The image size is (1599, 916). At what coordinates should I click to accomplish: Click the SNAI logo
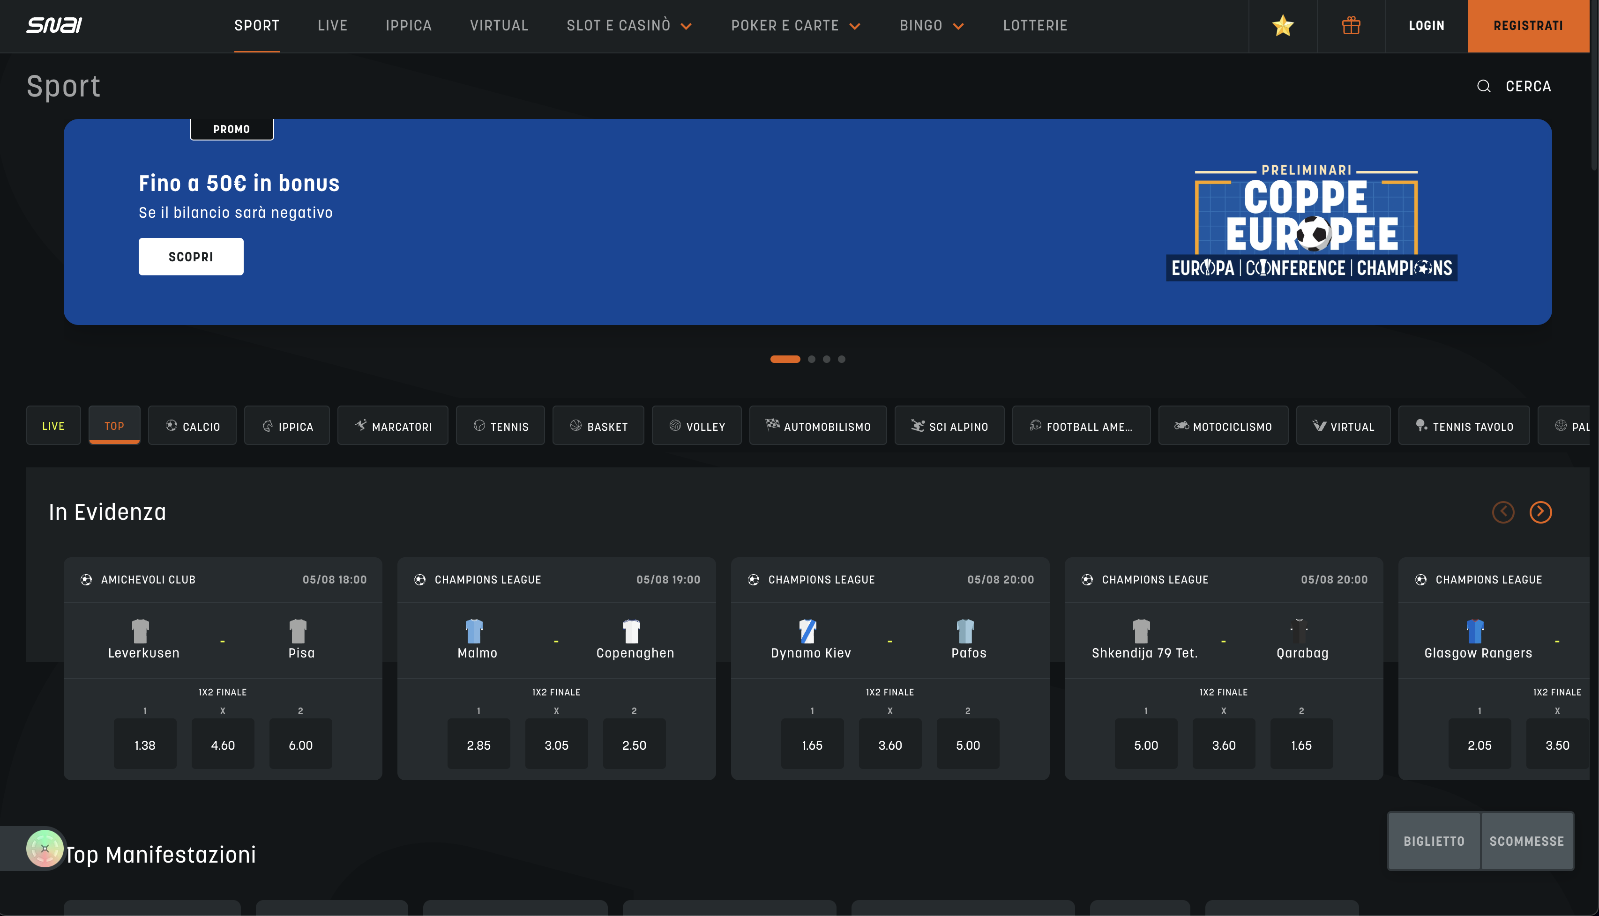(x=54, y=25)
